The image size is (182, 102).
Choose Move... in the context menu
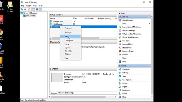[x=70, y=44]
